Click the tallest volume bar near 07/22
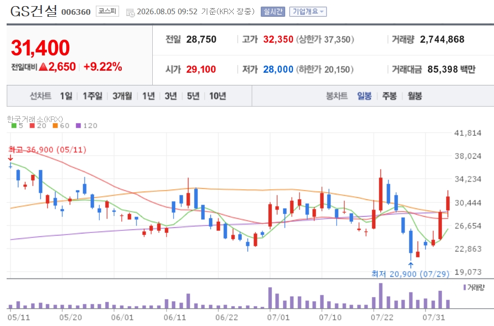The image size is (494, 326). tap(380, 296)
